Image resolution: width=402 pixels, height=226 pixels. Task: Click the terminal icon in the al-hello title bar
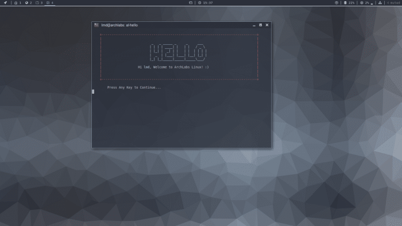click(96, 25)
